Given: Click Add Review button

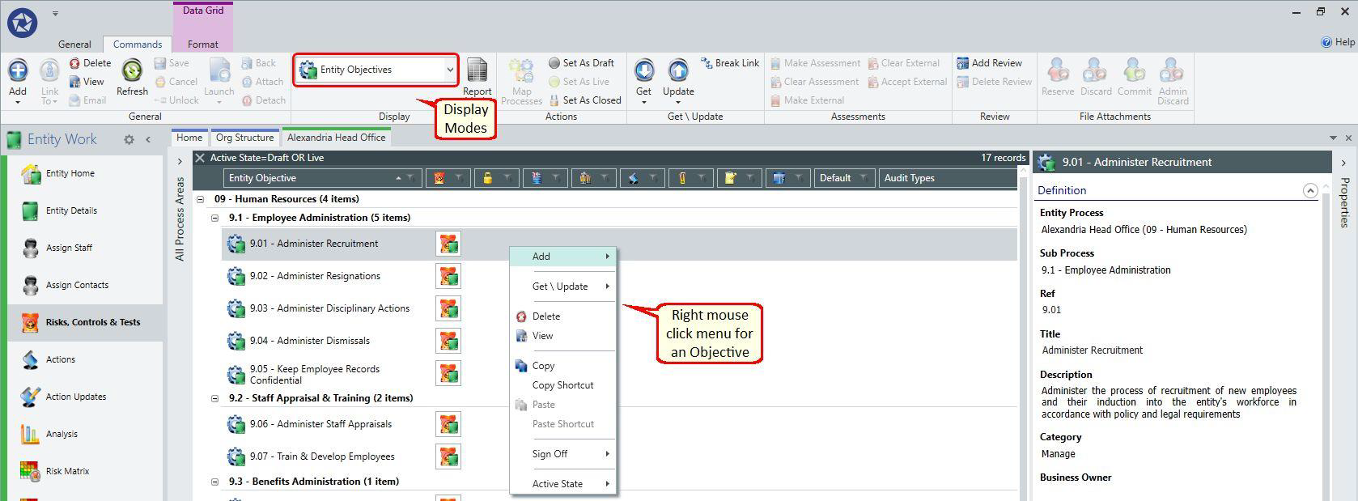Looking at the screenshot, I should 989,63.
